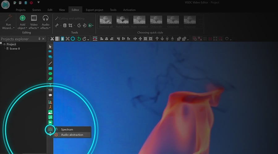Click Cutting and splitting button
This screenshot has width=278, height=154.
pyautogui.click(x=70, y=18)
